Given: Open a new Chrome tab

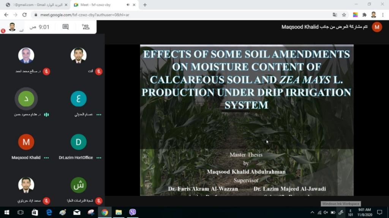Looking at the screenshot, I should click(x=145, y=5).
